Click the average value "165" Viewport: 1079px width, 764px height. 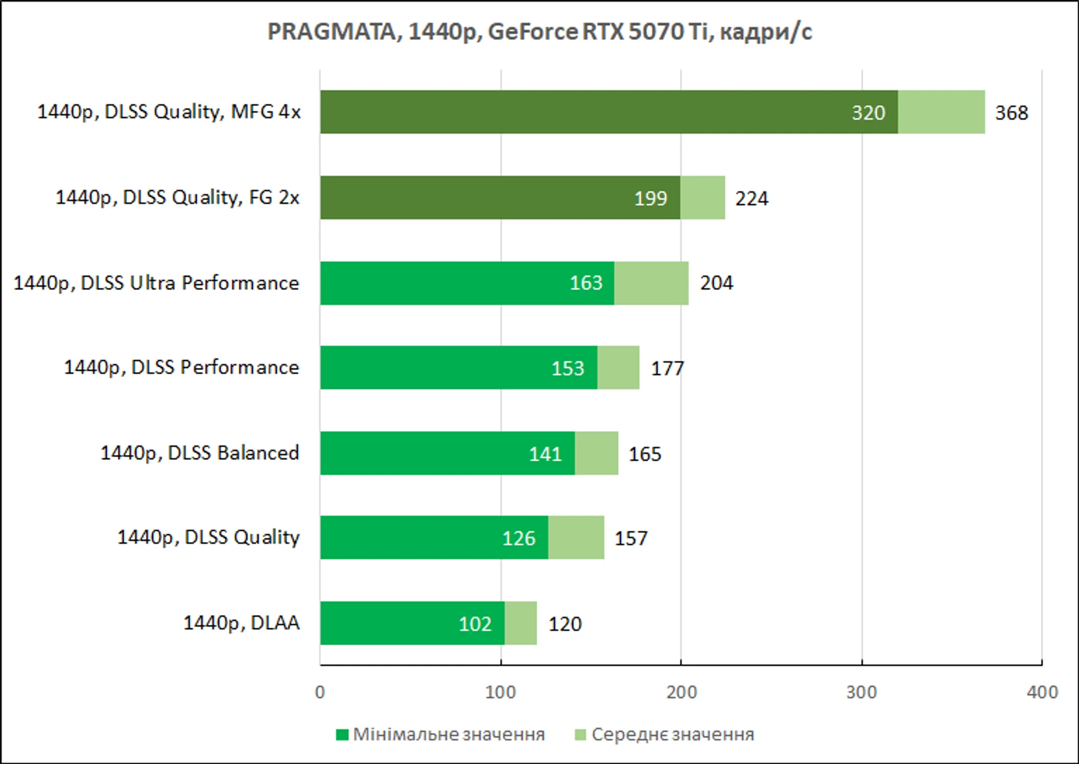(x=645, y=454)
